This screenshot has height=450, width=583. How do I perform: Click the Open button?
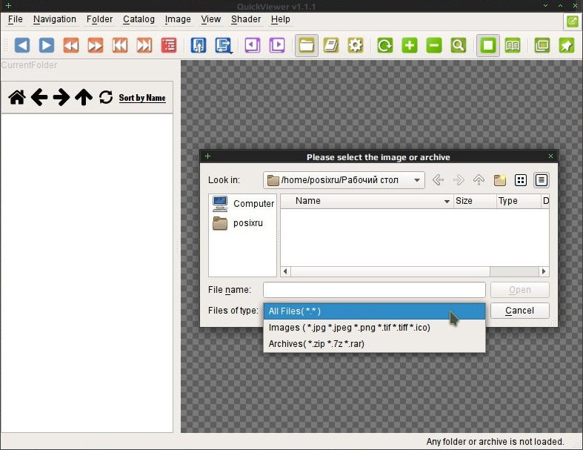(520, 290)
